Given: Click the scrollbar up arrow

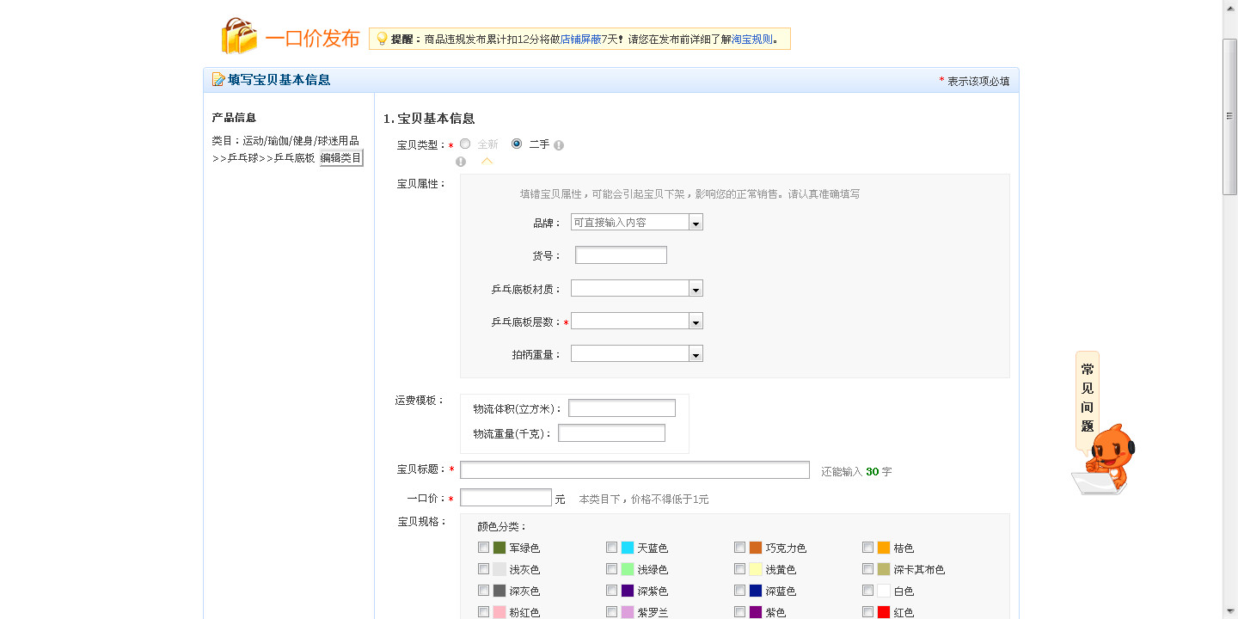Looking at the screenshot, I should pyautogui.click(x=1230, y=7).
